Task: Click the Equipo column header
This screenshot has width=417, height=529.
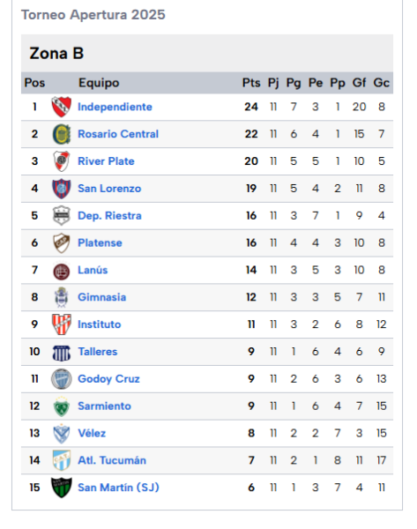Action: click(99, 83)
